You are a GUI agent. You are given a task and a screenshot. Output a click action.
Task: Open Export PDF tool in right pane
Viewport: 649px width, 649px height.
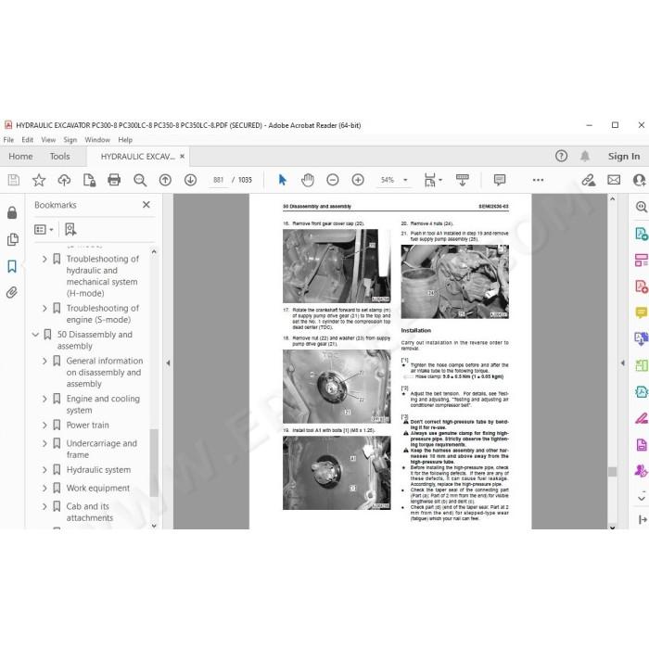pyautogui.click(x=642, y=234)
